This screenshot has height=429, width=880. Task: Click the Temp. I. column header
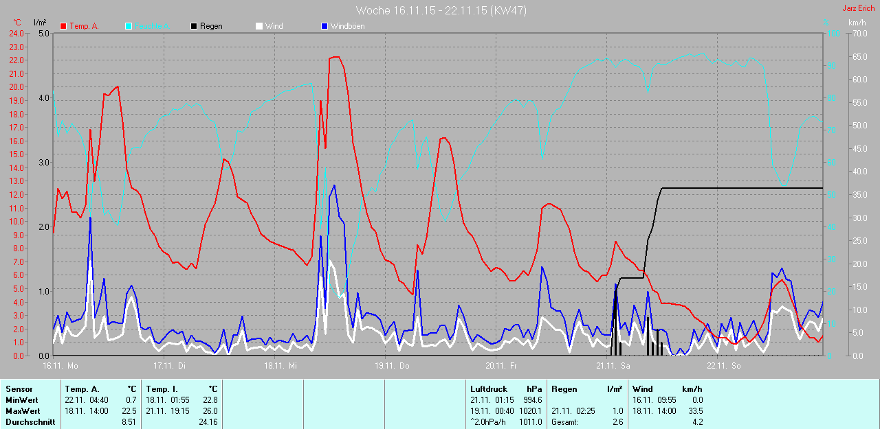tap(161, 389)
